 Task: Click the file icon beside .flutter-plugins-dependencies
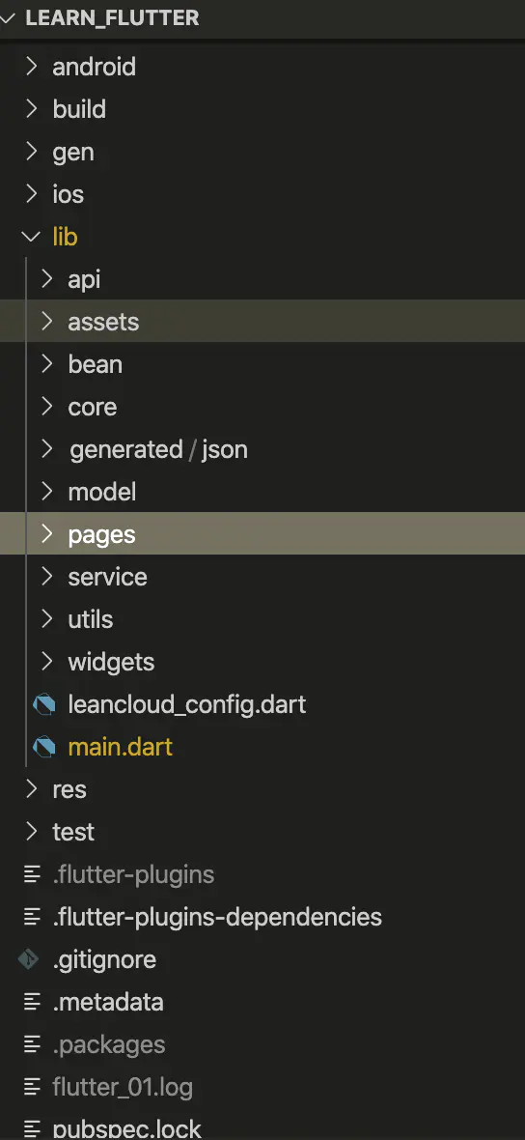coord(31,917)
